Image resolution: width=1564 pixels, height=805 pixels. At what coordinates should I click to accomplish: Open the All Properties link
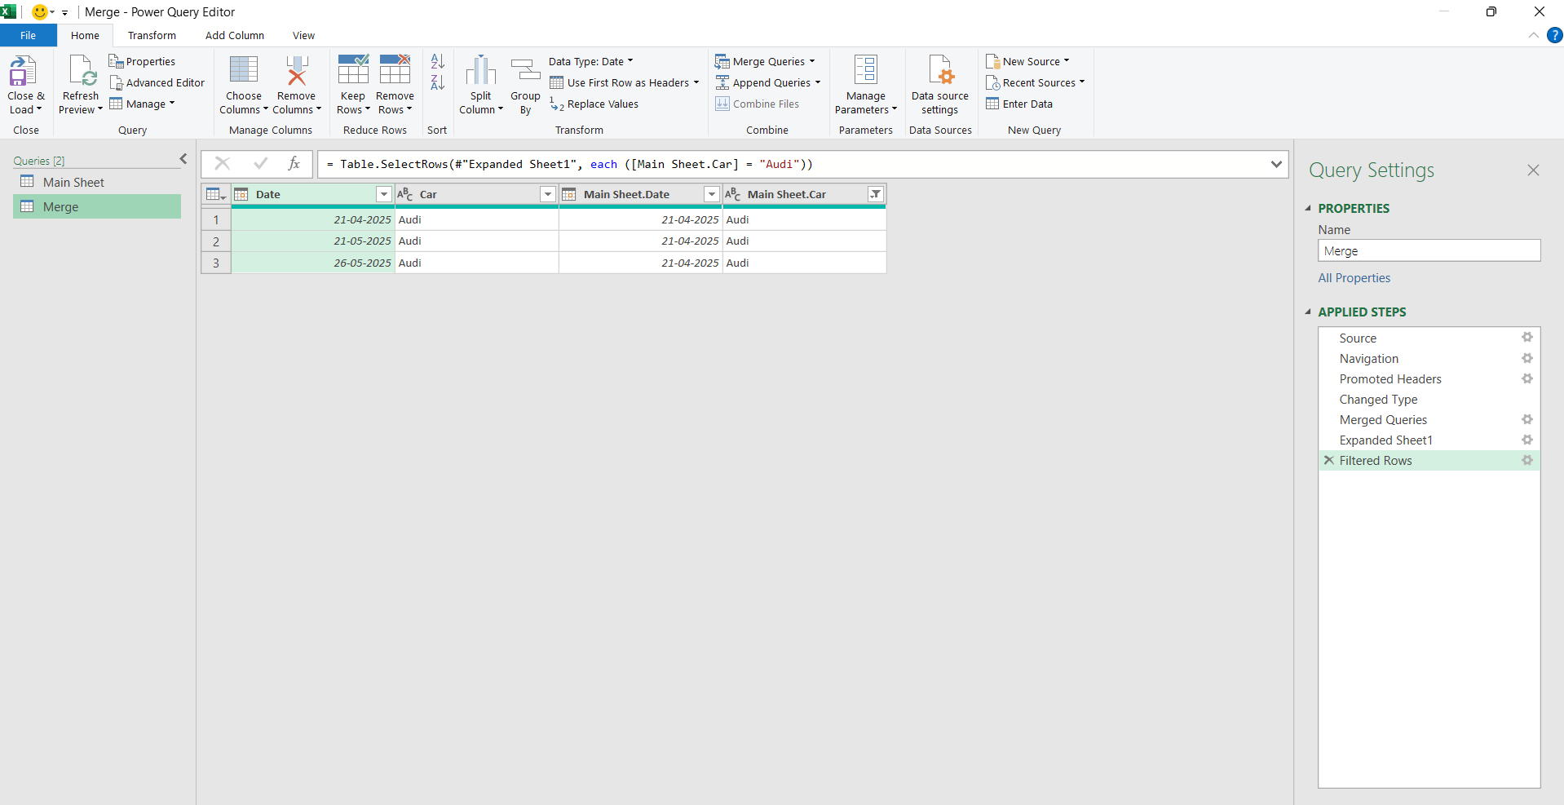pyautogui.click(x=1354, y=277)
